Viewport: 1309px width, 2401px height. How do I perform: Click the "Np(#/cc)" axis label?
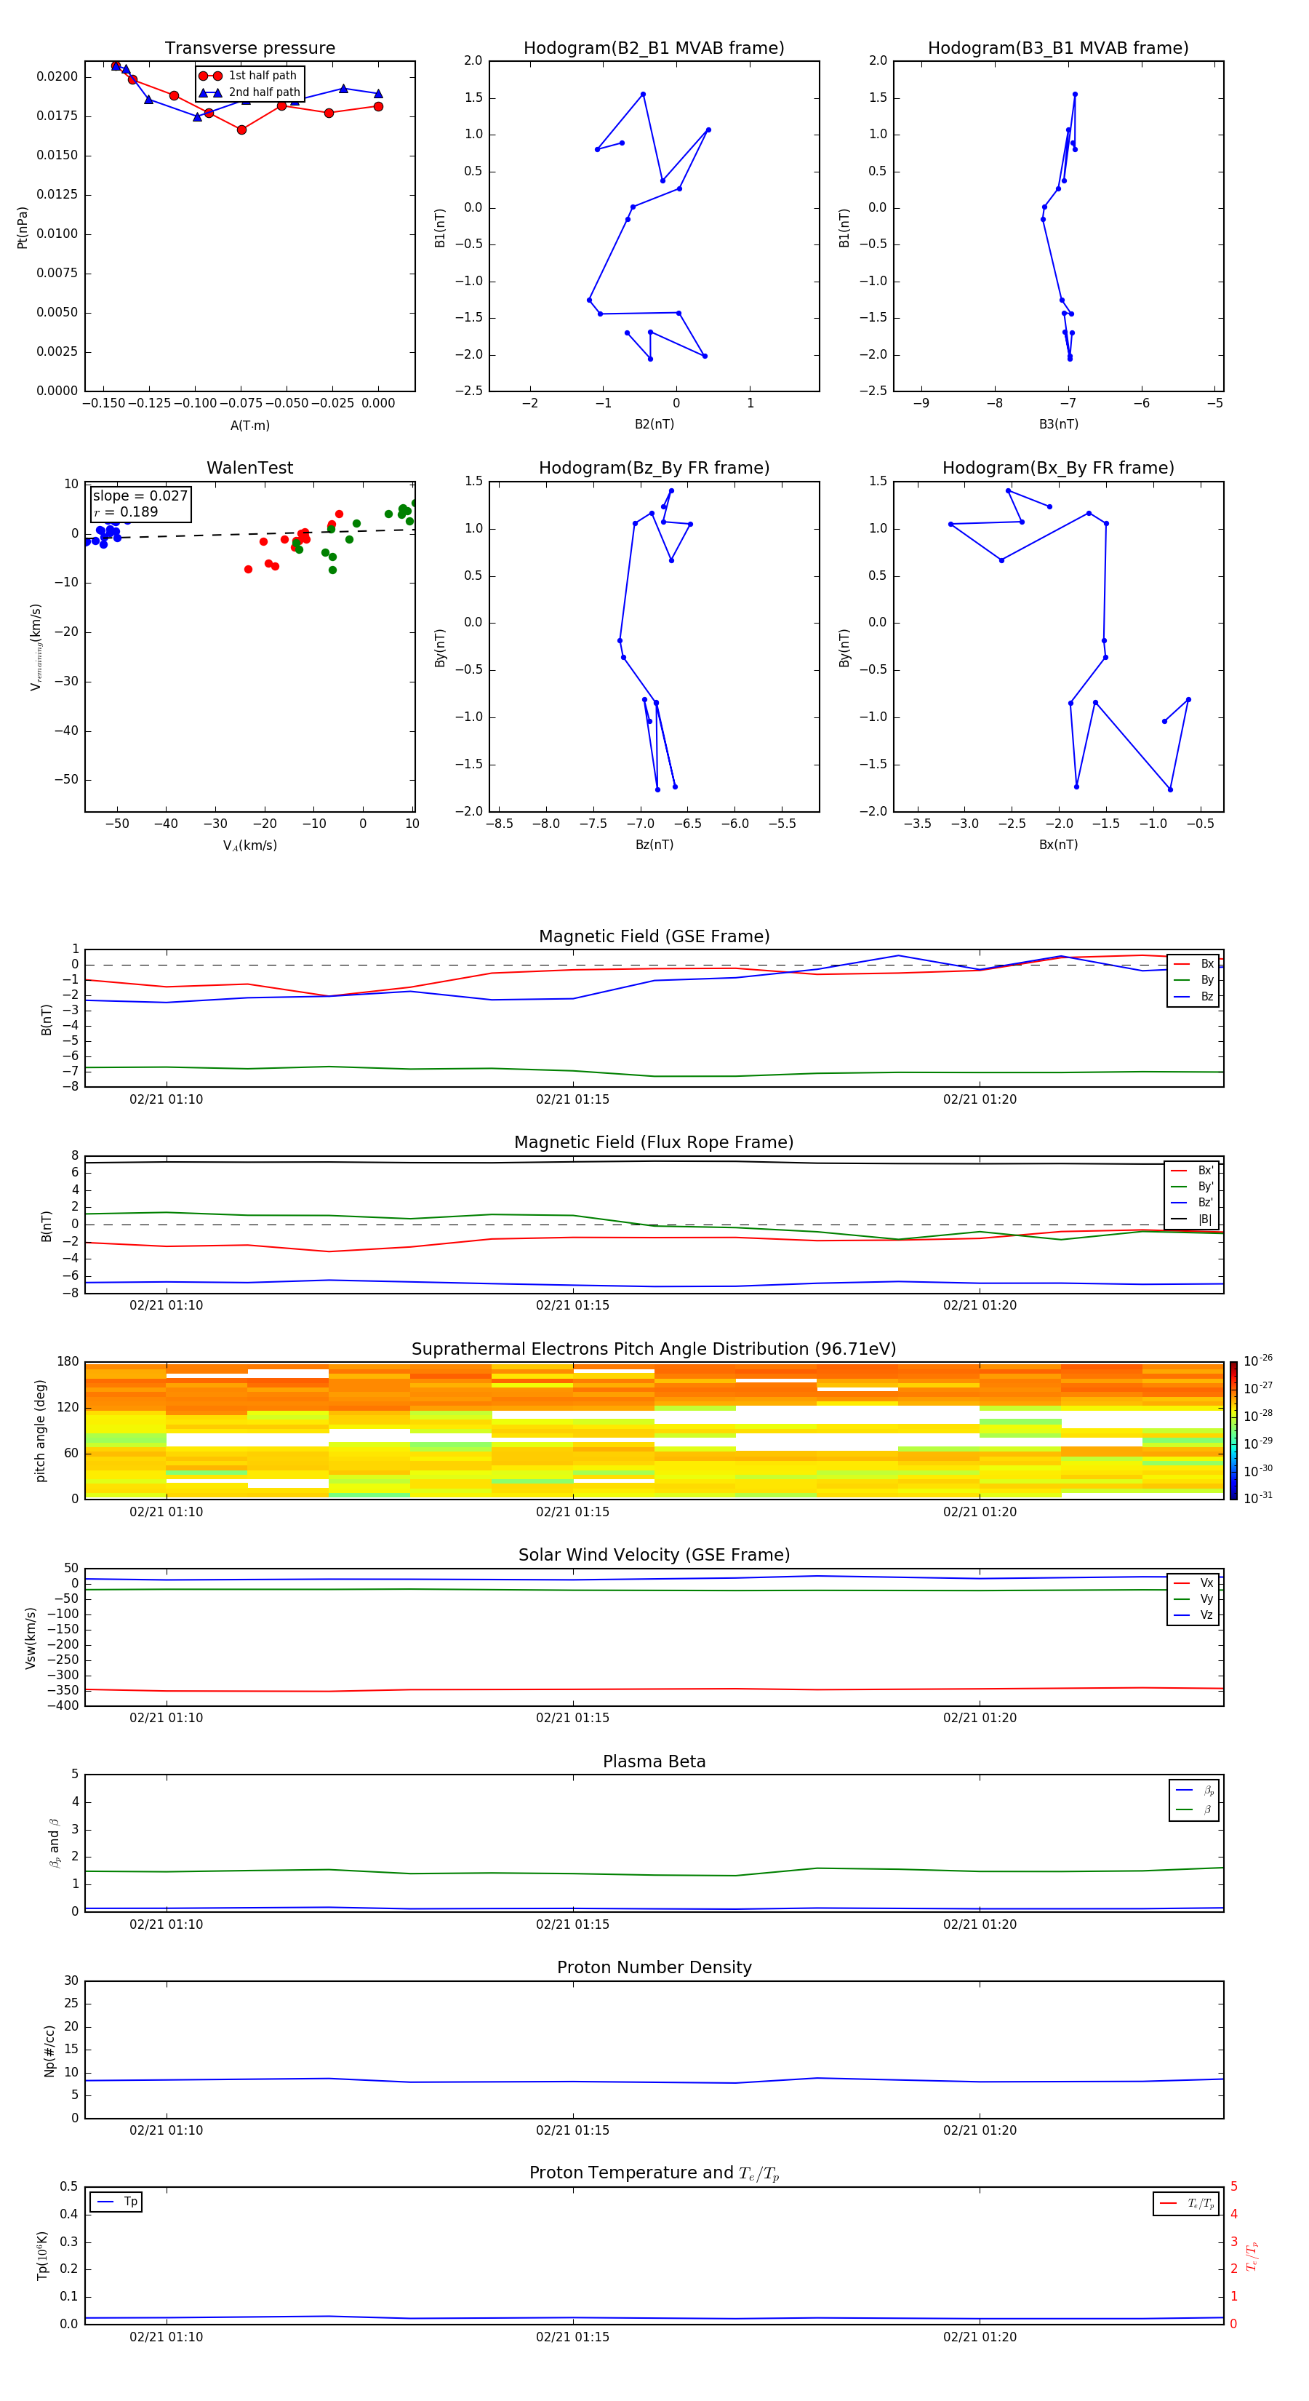(49, 2050)
